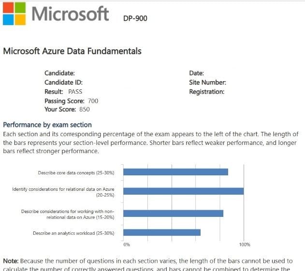Click the Passing Score value 700
Screen dimensions: 305x271
pyautogui.click(x=93, y=100)
